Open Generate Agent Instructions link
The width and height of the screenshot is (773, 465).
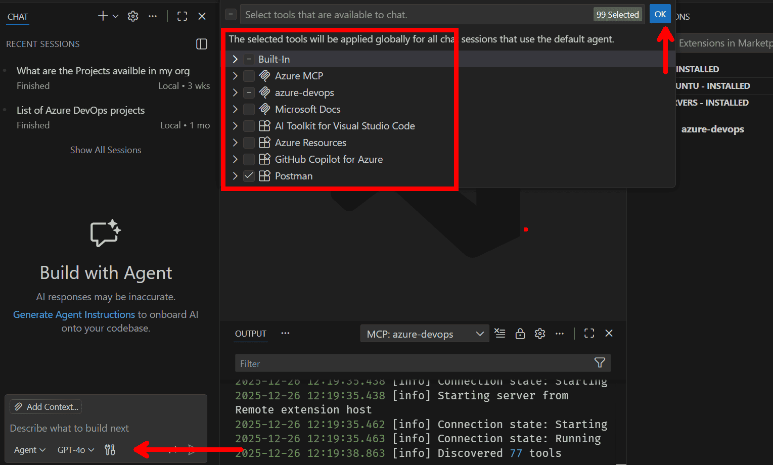tap(73, 314)
